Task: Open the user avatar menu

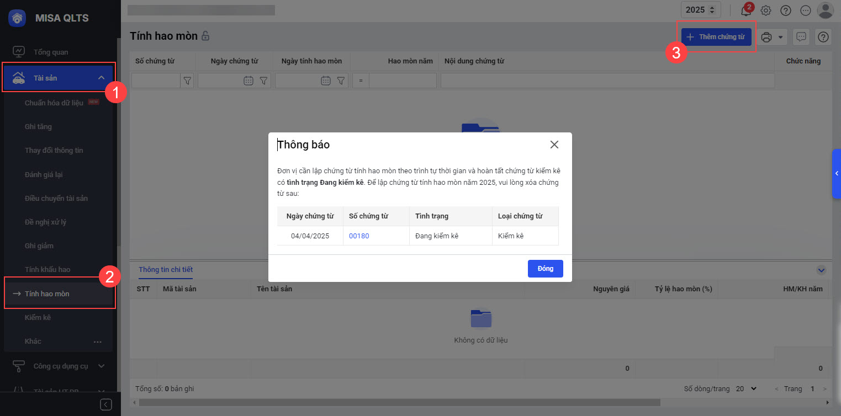Action: pos(826,10)
